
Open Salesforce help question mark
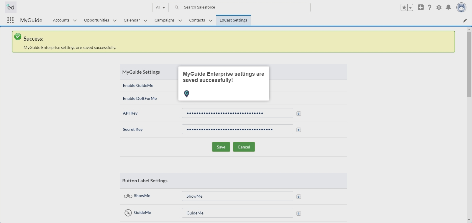430,7
